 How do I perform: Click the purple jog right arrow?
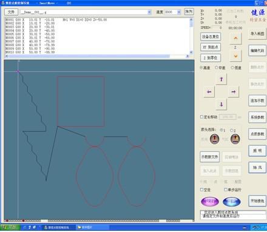[x=234, y=92]
